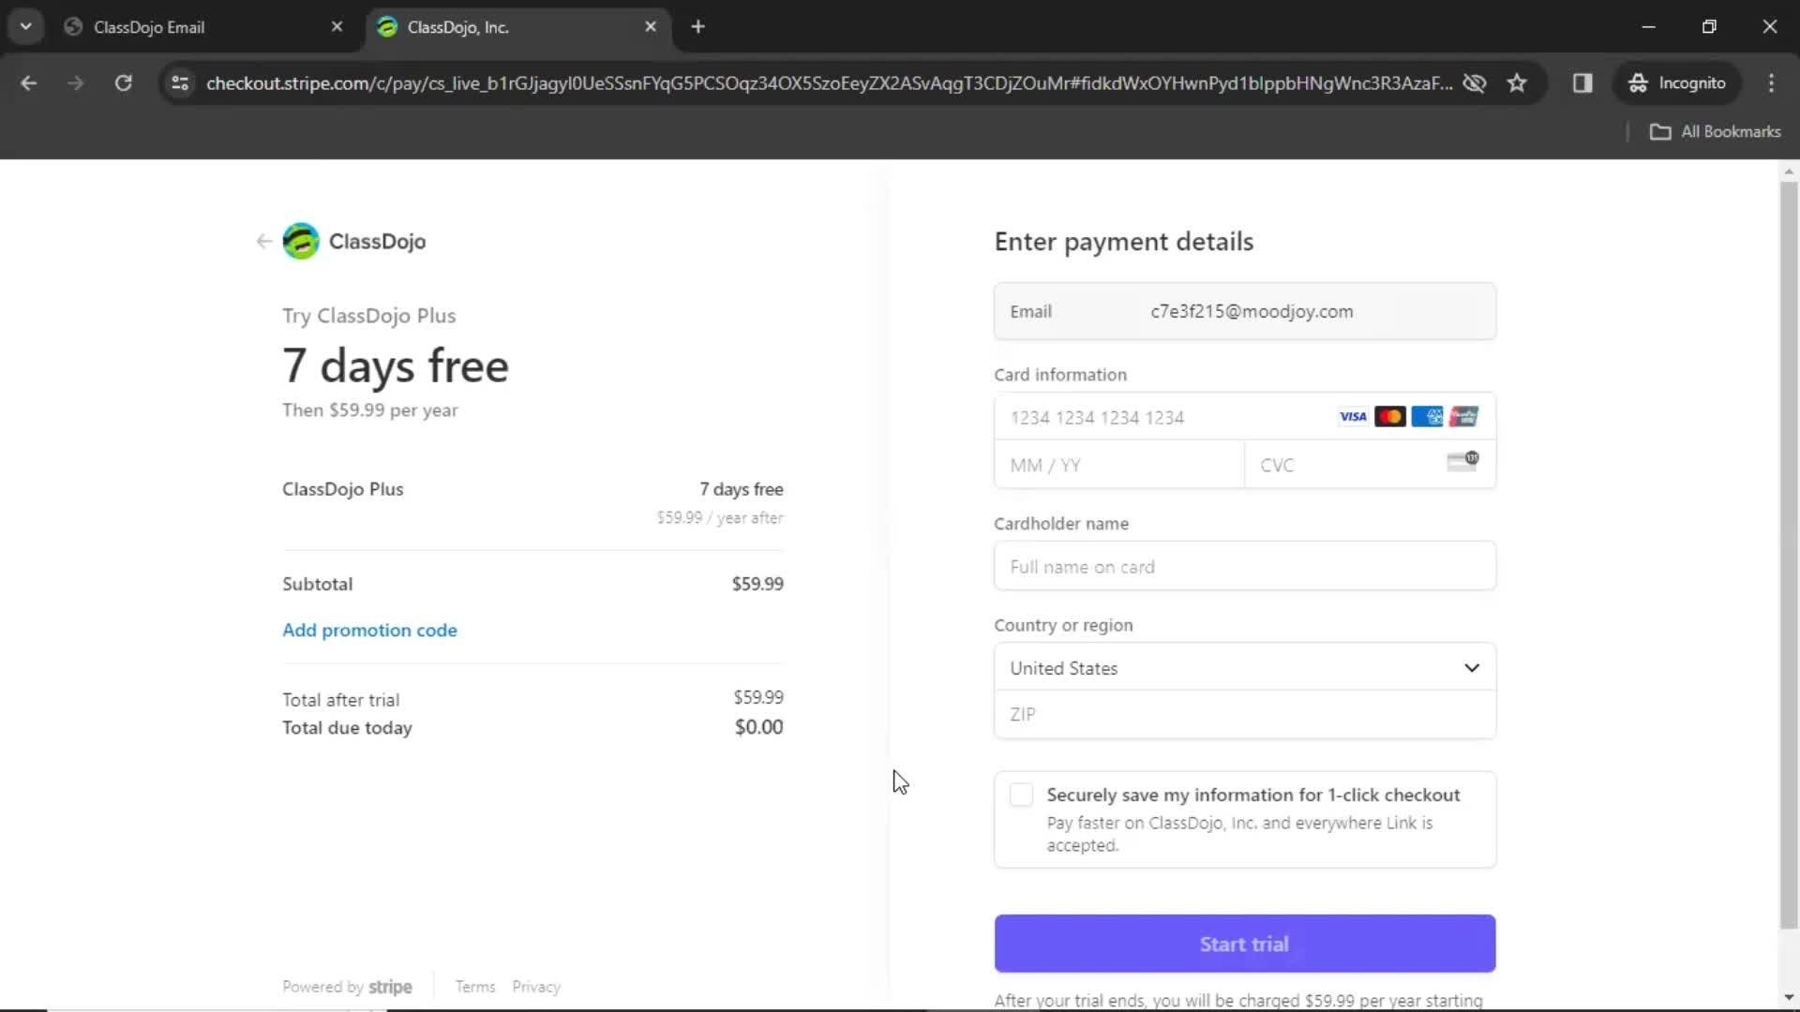The image size is (1800, 1012).
Task: Click the Visa card icon
Action: coord(1353,417)
